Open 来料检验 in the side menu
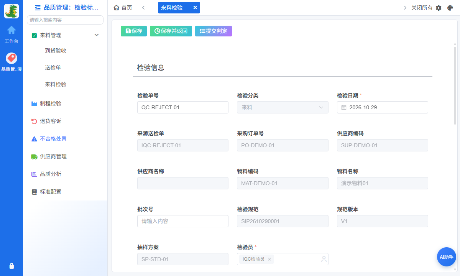Image resolution: width=460 pixels, height=276 pixels. (x=56, y=84)
